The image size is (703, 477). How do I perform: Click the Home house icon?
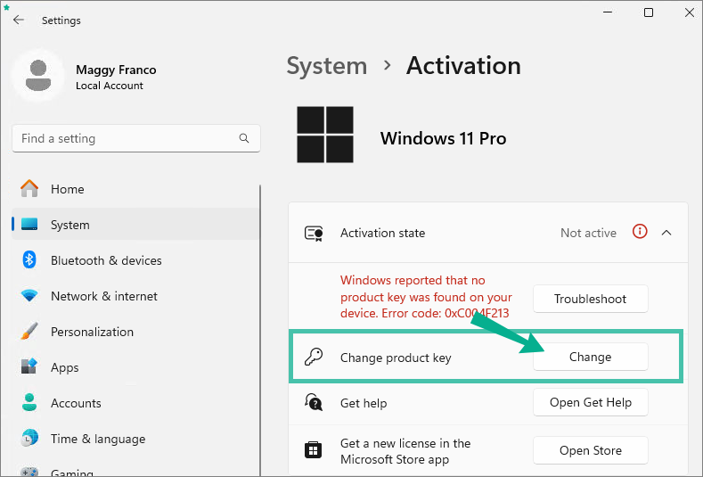coord(29,189)
